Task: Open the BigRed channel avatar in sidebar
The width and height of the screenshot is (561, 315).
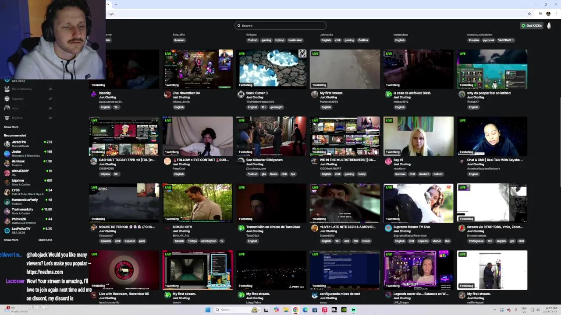Action: (x=7, y=118)
